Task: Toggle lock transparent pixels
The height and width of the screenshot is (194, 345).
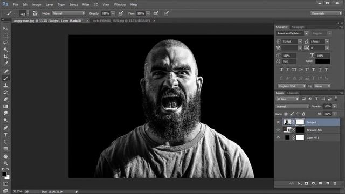Action: click(x=286, y=114)
